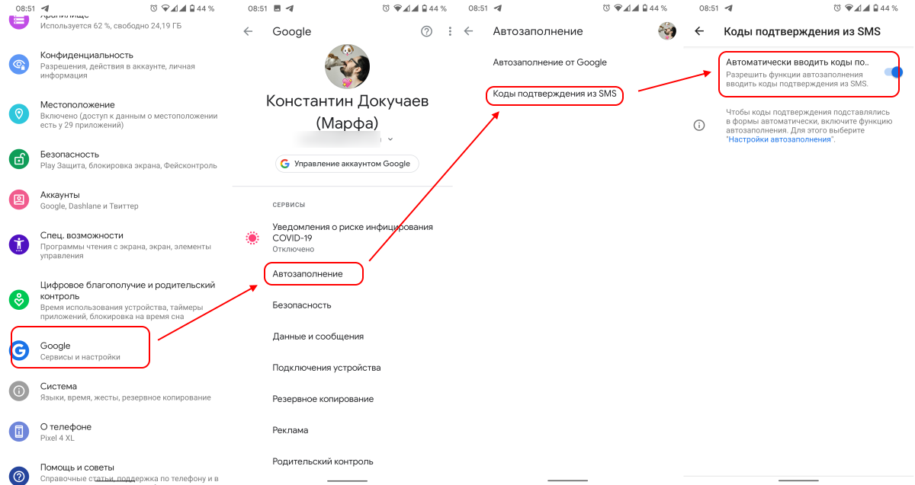Tap Управление аккаунтом Google button
The width and height of the screenshot is (915, 485).
pos(347,164)
